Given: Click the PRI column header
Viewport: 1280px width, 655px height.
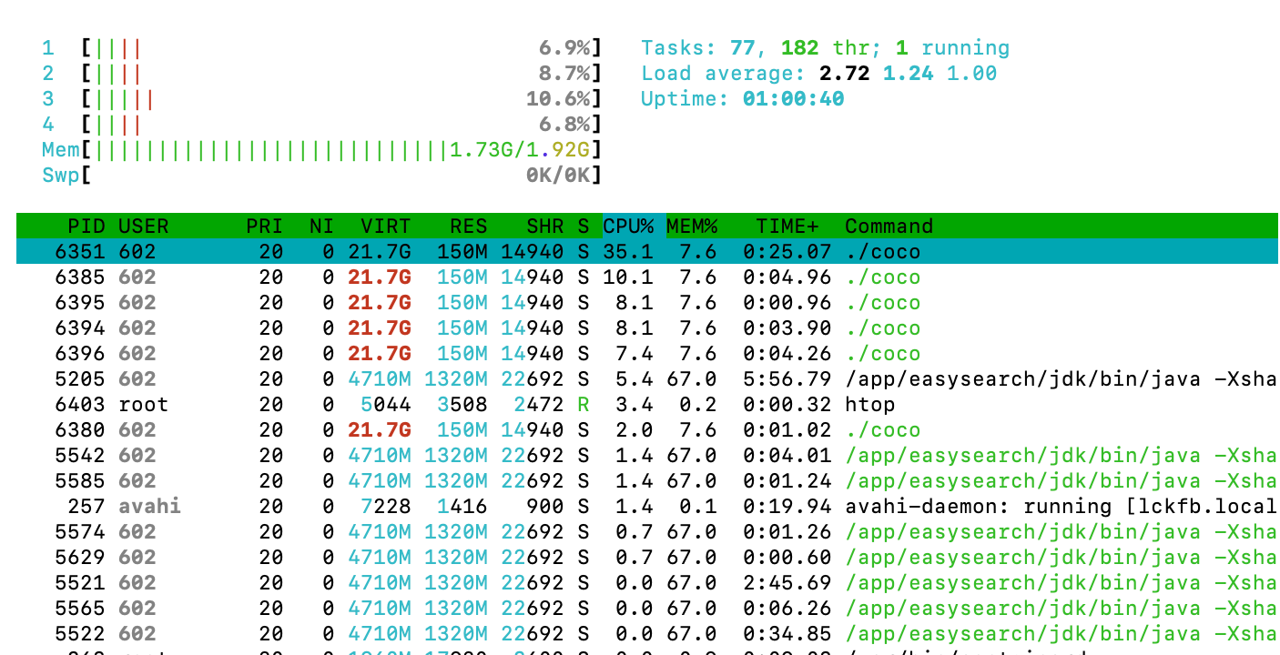Looking at the screenshot, I should pos(264,226).
